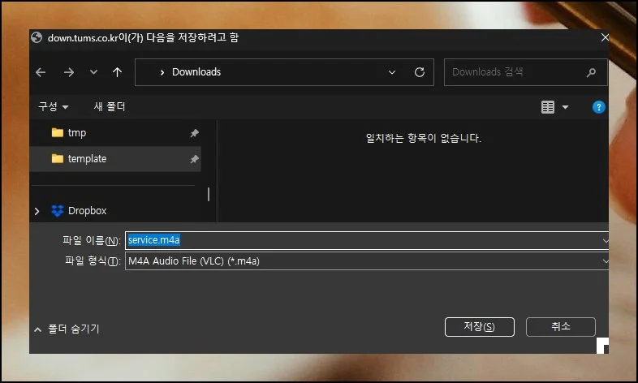Image resolution: width=638 pixels, height=383 pixels.
Task: Open recent locations dropdown arrow
Action: tap(93, 72)
